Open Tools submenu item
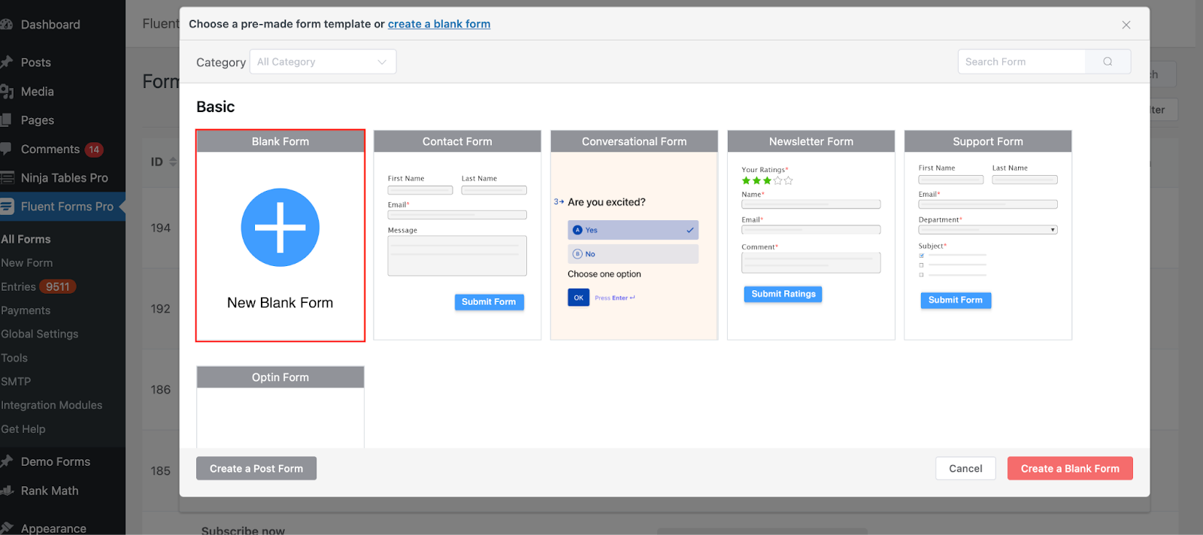This screenshot has width=1203, height=535. [14, 358]
